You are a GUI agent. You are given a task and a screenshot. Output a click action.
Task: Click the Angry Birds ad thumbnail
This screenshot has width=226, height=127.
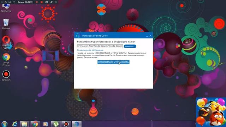click(x=211, y=112)
